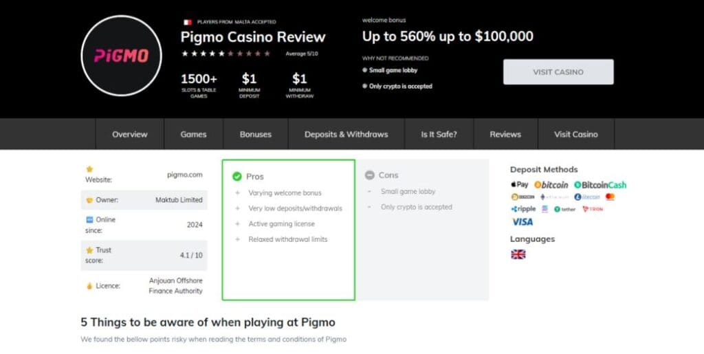The image size is (704, 354).
Task: Go to Deposits & Withdraws tab
Action: point(346,134)
